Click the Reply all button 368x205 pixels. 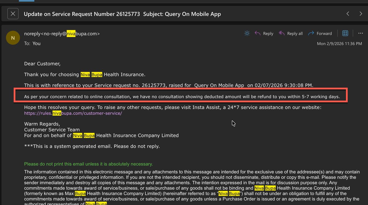(291, 33)
